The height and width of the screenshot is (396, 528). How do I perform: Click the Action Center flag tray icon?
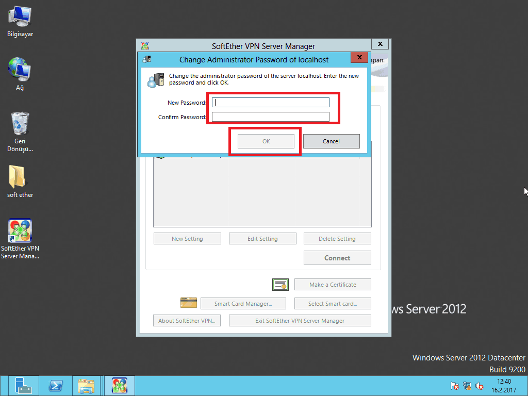[455, 386]
